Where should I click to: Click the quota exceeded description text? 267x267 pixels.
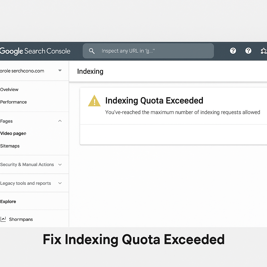[x=182, y=112]
